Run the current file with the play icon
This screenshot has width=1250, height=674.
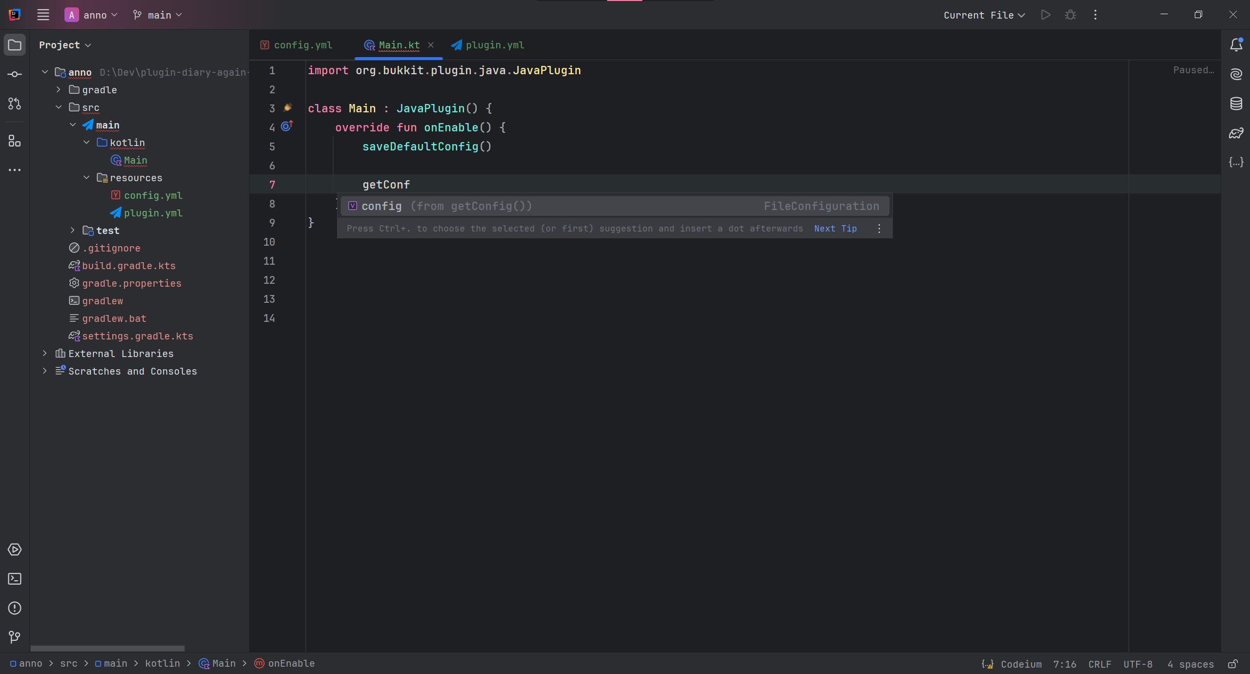pyautogui.click(x=1045, y=15)
